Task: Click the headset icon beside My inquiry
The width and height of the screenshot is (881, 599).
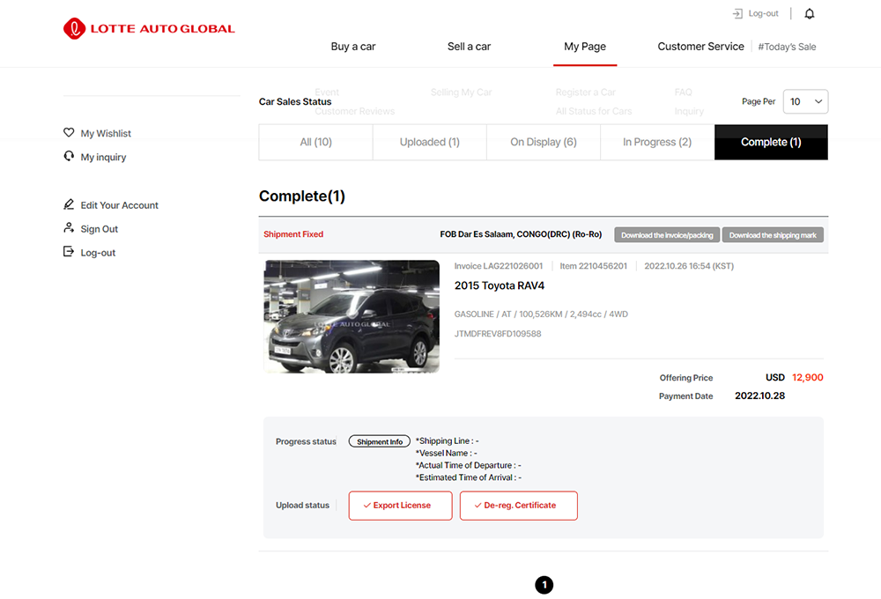Action: [69, 156]
